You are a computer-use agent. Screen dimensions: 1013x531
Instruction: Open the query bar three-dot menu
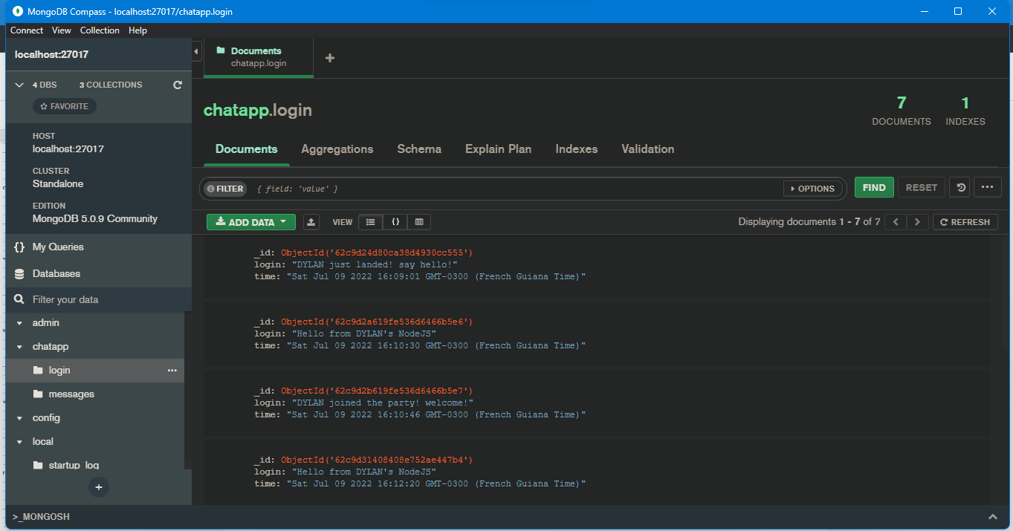[987, 187]
